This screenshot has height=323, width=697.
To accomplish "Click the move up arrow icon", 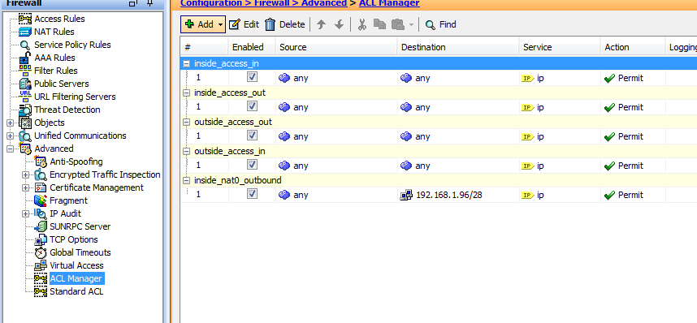I will pos(321,24).
